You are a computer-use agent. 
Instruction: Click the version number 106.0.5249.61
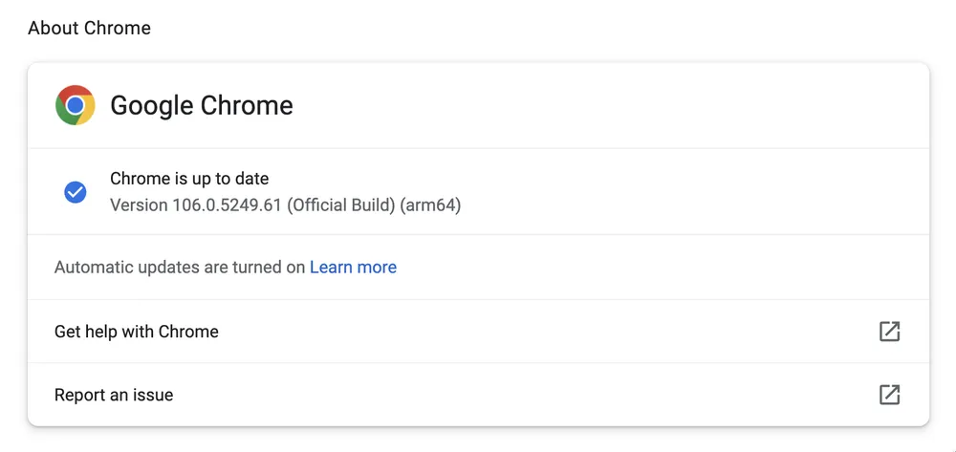point(227,205)
